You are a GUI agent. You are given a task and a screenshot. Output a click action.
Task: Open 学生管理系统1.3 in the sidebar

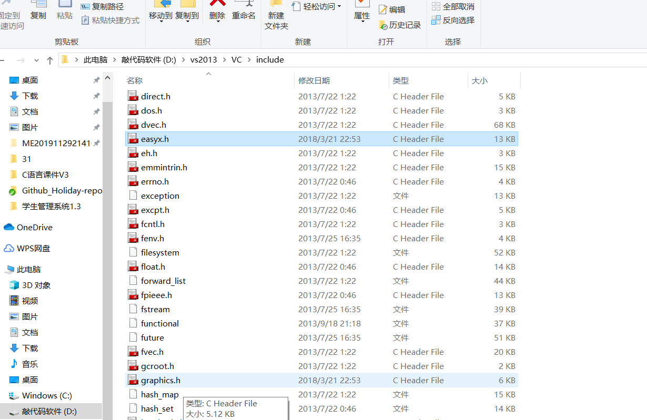coord(45,206)
